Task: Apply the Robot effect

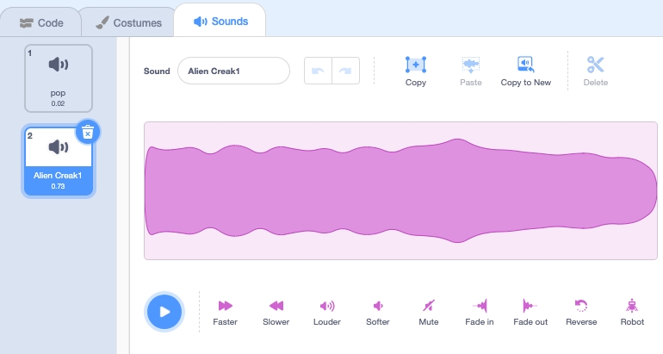Action: 632,306
